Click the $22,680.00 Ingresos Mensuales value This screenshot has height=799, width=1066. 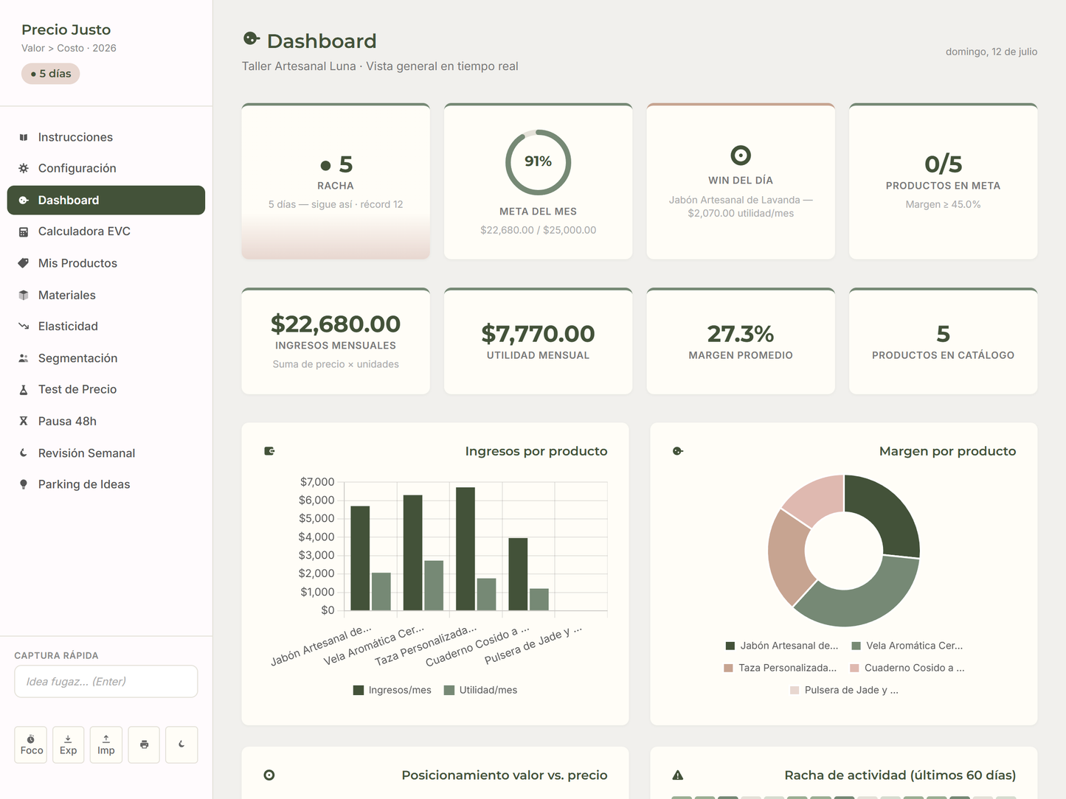click(x=336, y=324)
